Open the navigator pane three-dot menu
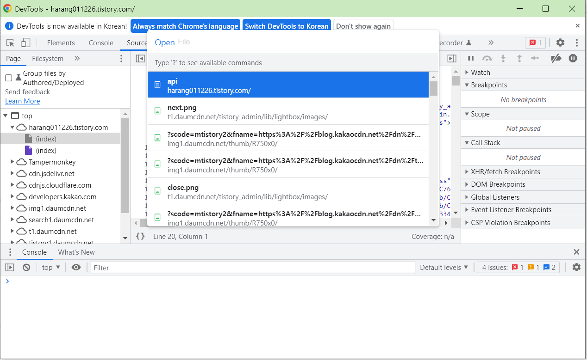 pyautogui.click(x=121, y=58)
